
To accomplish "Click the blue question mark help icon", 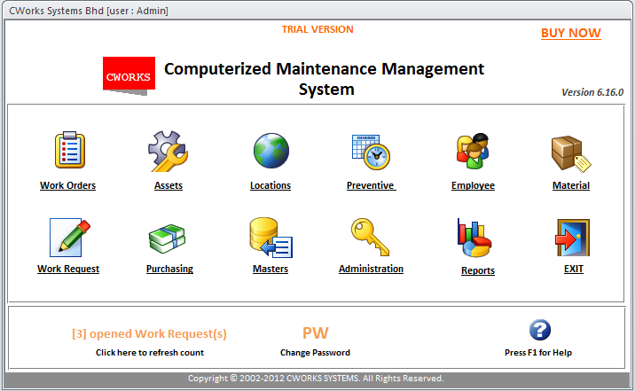I will [540, 330].
